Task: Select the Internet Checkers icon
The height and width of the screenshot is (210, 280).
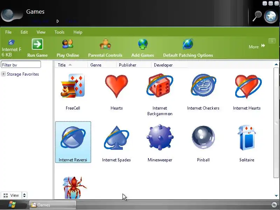Action: point(203,85)
